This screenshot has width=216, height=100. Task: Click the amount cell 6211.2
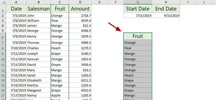[80, 80]
